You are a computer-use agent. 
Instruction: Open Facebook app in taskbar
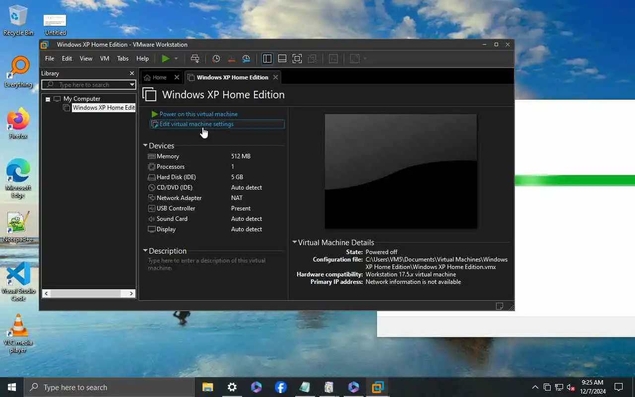pyautogui.click(x=281, y=387)
